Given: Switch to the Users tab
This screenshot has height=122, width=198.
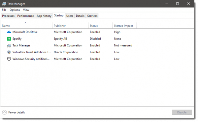Looking at the screenshot, I should click(x=70, y=16).
